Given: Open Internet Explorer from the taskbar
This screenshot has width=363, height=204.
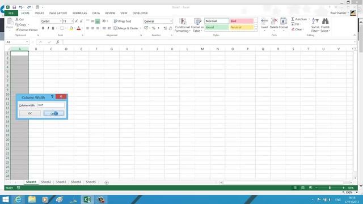Looking at the screenshot, I should 18,199.
